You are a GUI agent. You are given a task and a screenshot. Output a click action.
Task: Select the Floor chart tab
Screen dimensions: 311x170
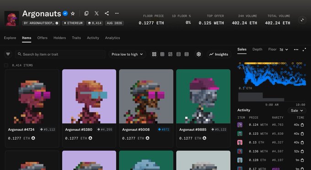272,49
